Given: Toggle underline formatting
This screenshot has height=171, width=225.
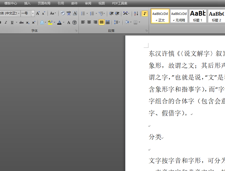Looking at the screenshot, I should 12,22.
